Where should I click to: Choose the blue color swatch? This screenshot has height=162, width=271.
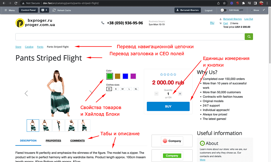(x=125, y=76)
